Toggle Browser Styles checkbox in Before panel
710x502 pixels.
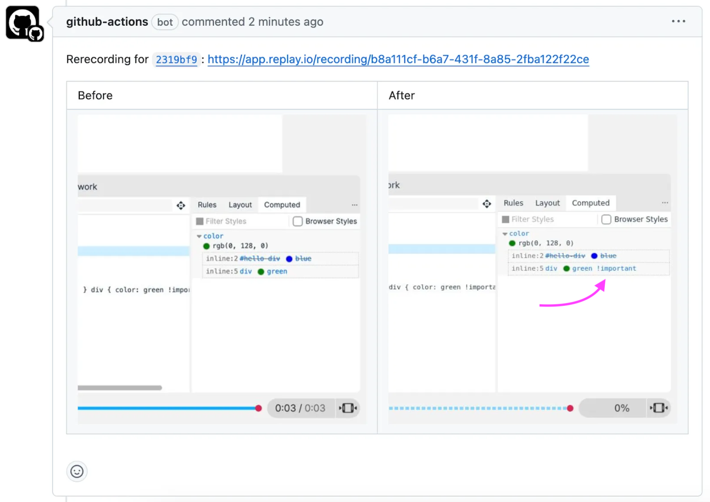point(298,221)
